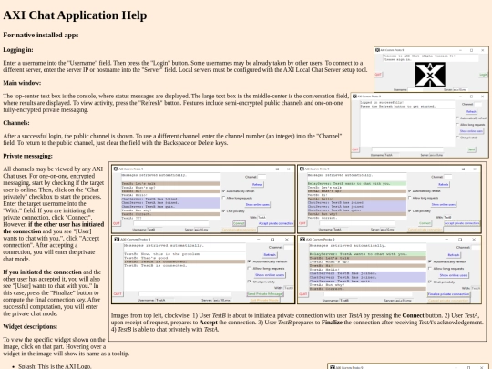Click the With: TestA field beside the Connect button
The image size is (492, 369).
262,217
